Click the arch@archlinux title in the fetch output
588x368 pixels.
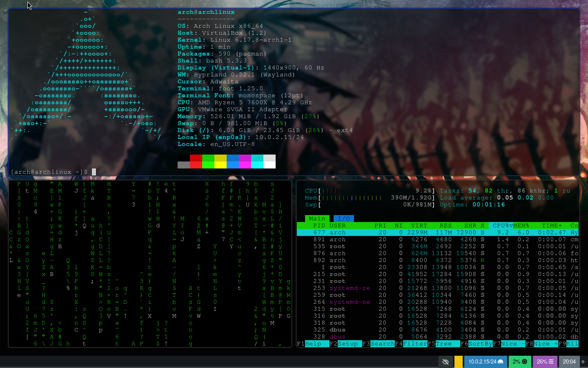[206, 12]
